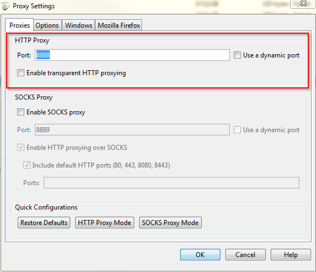Toggle Enable transparent HTTP proxying checkbox
The height and width of the screenshot is (272, 316).
pos(20,72)
